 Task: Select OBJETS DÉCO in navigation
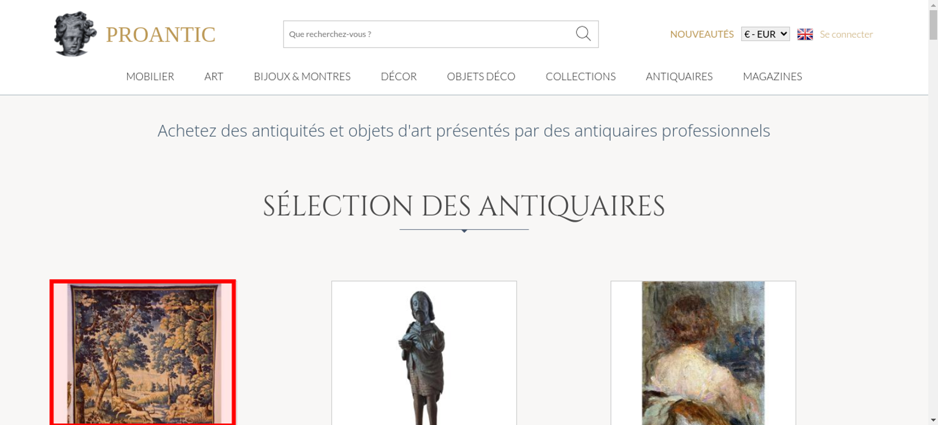click(481, 76)
